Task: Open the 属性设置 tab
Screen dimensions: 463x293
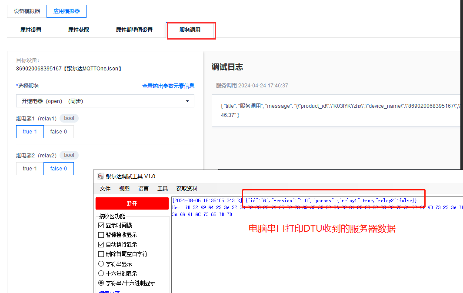Action: tap(31, 30)
